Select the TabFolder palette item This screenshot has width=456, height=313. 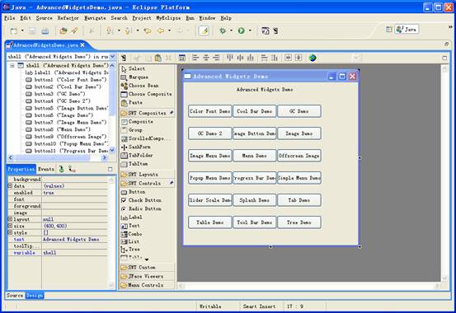(137, 156)
